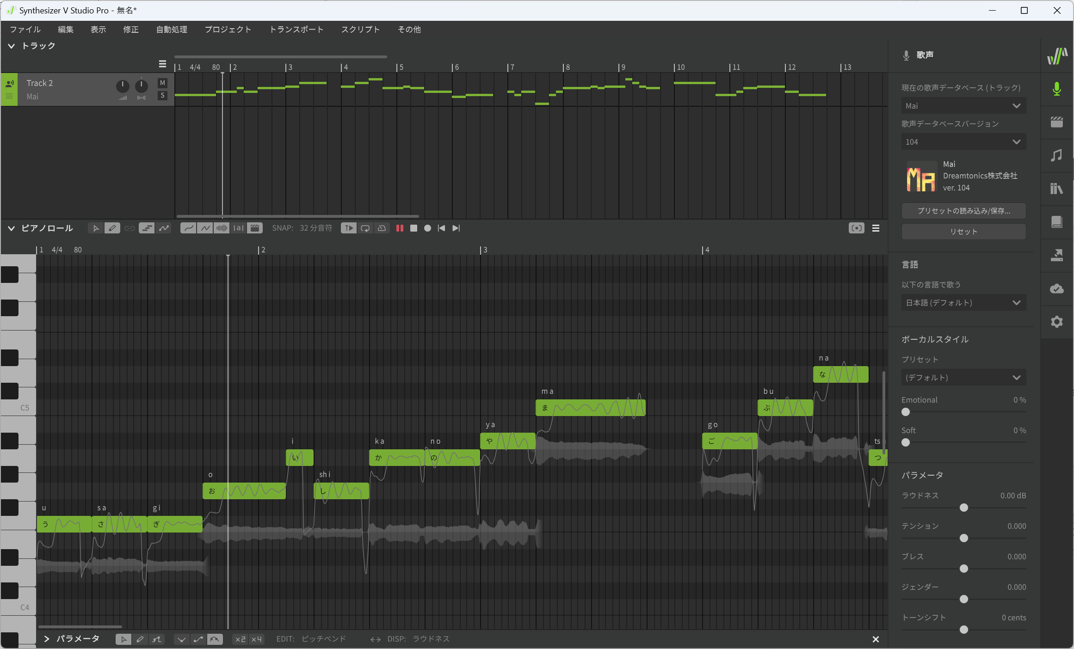Click the Synthesizer V logo sidebar icon

click(x=1057, y=56)
